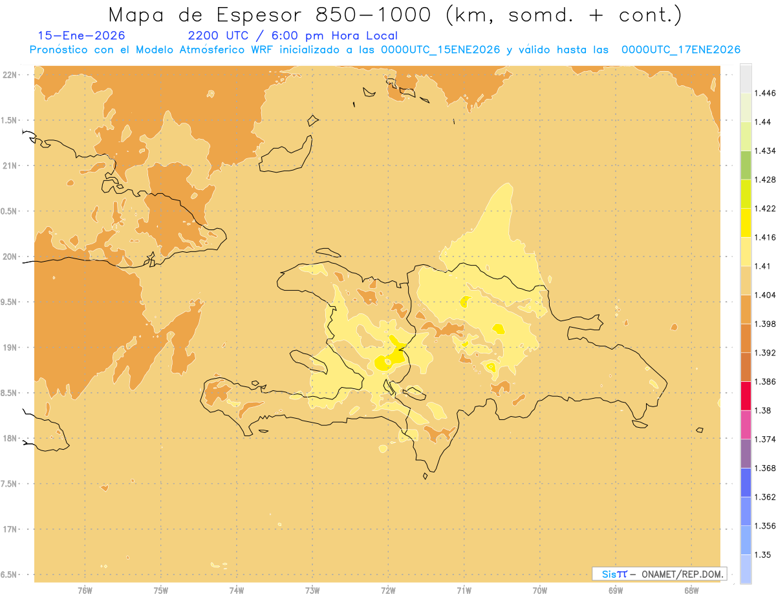
Task: Click the colorbar value "1.416"
Action: click(765, 237)
